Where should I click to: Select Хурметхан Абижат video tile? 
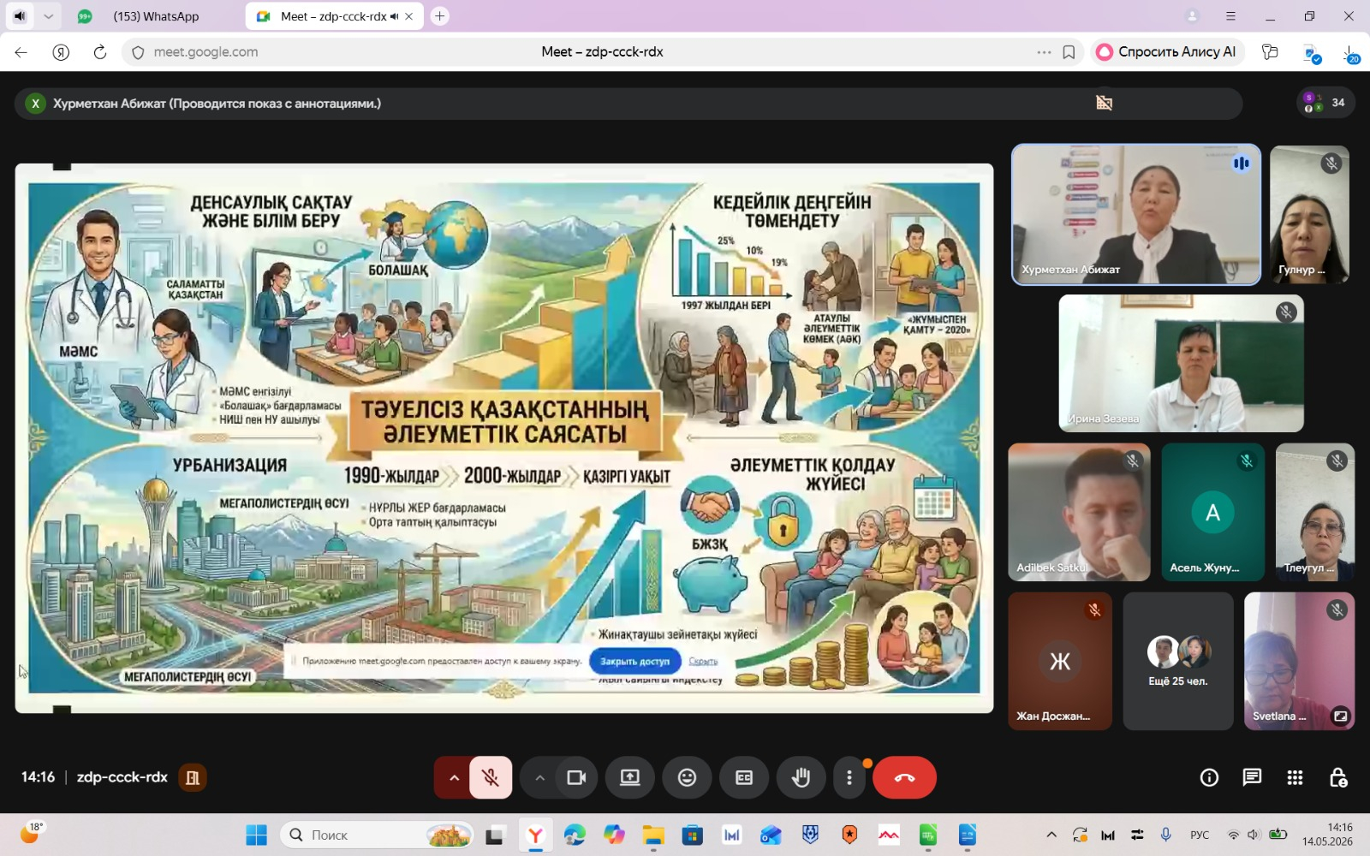tap(1136, 214)
